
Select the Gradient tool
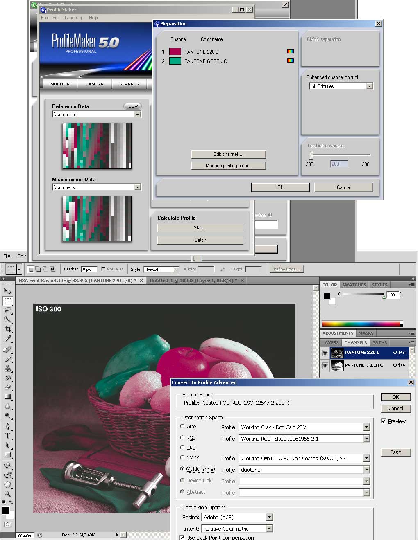pos(8,396)
